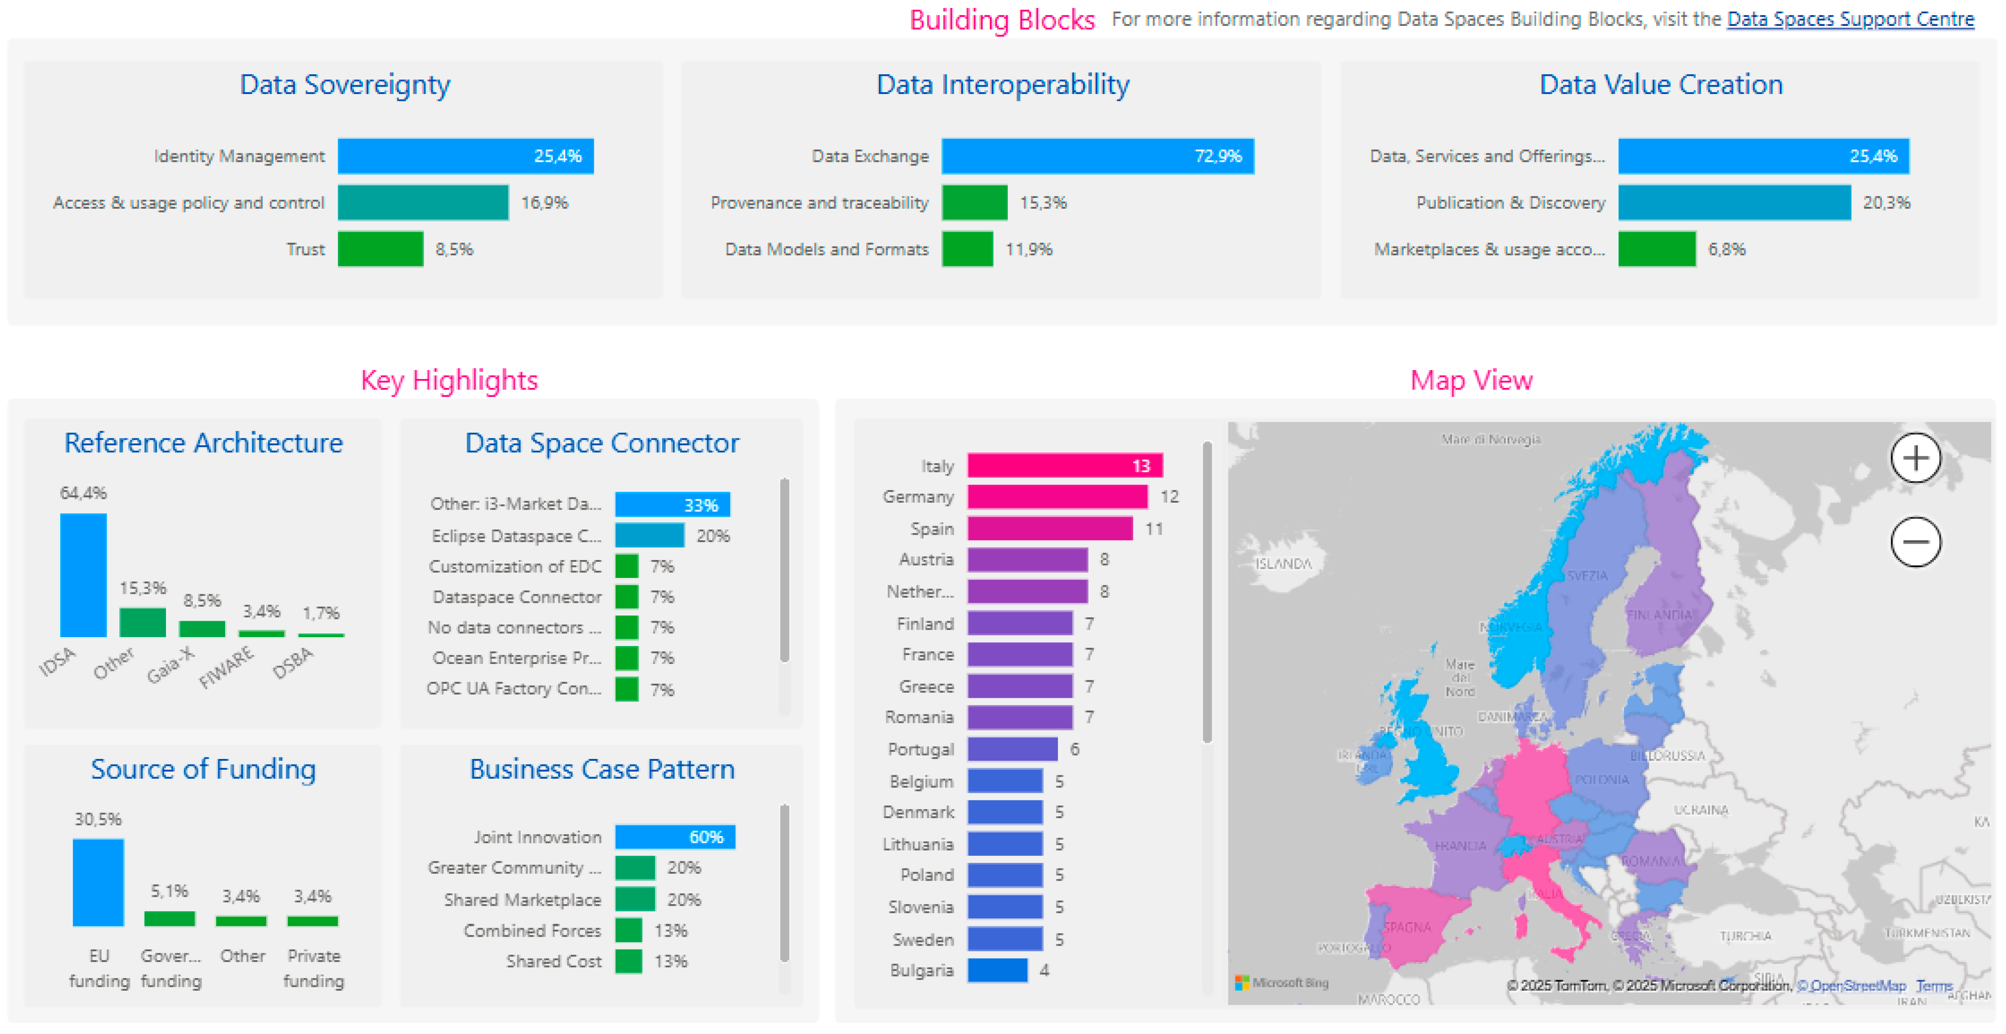Screen dimensions: 2006x1034
Task: Select Portugal bar with 6
Action: [1013, 749]
